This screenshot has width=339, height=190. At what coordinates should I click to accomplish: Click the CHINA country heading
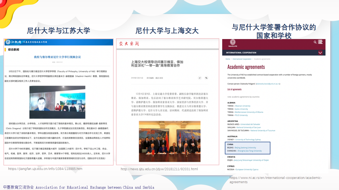click(230, 145)
